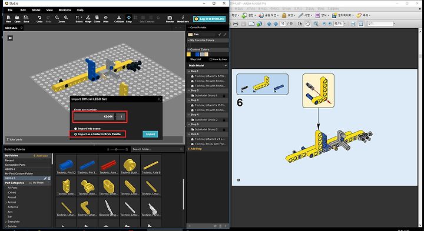Click the Hide tool icon

tap(106, 18)
